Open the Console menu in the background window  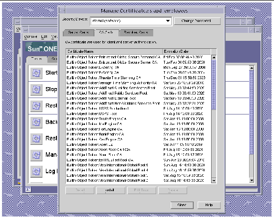[30, 37]
